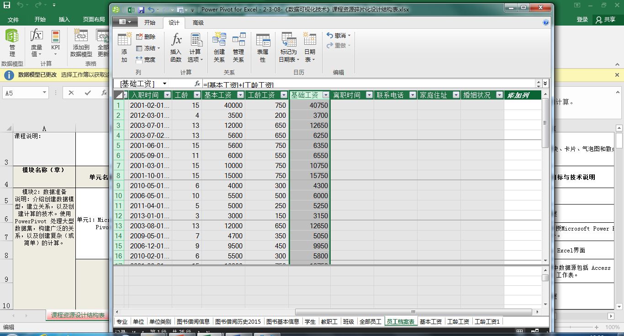Viewport: 624px width, 336px height.
Task: Select row 8 header in the Power Pivot grid
Action: (119, 176)
